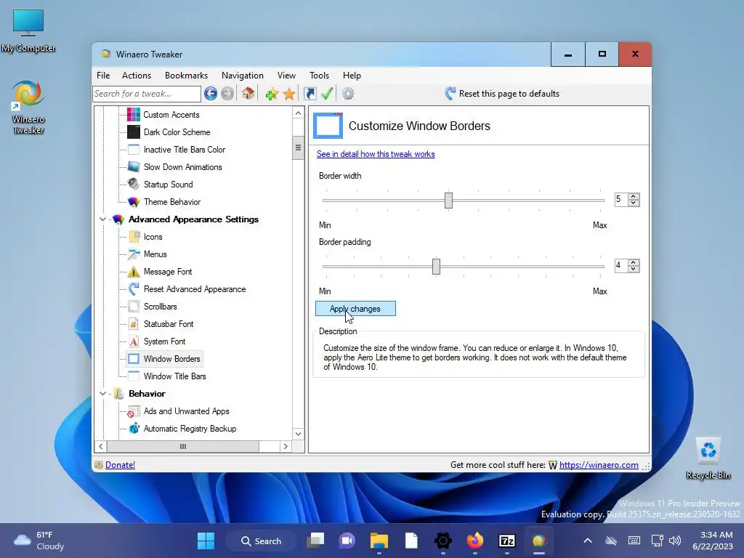This screenshot has width=744, height=558.
Task: Click Apply changes button
Action: [355, 308]
